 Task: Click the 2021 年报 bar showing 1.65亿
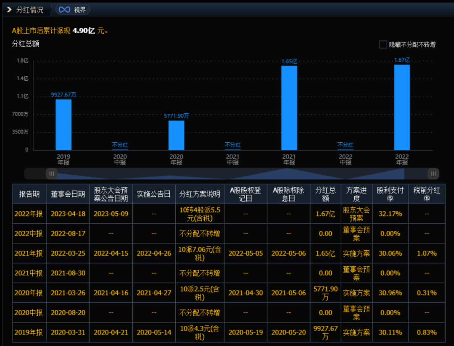[x=289, y=108]
